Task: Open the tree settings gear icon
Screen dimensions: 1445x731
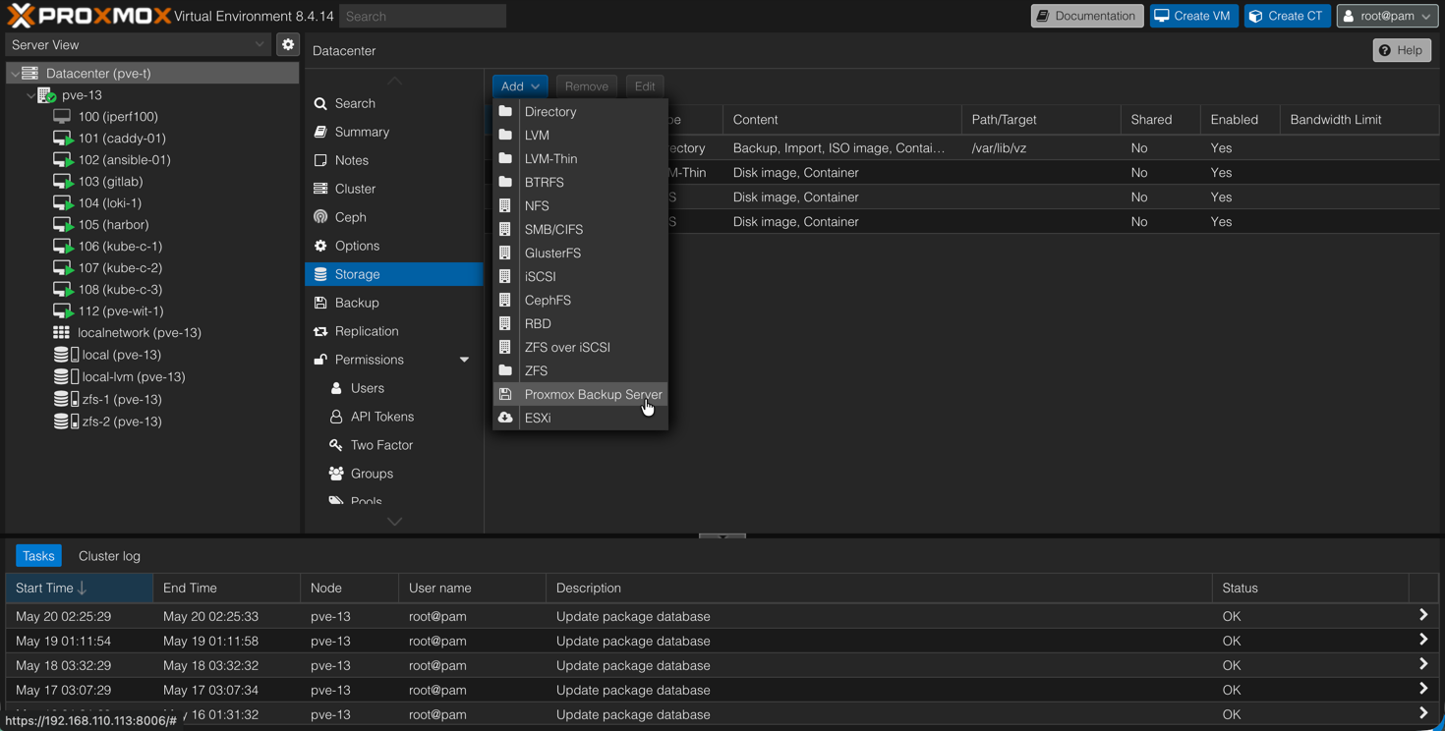Action: (x=288, y=44)
